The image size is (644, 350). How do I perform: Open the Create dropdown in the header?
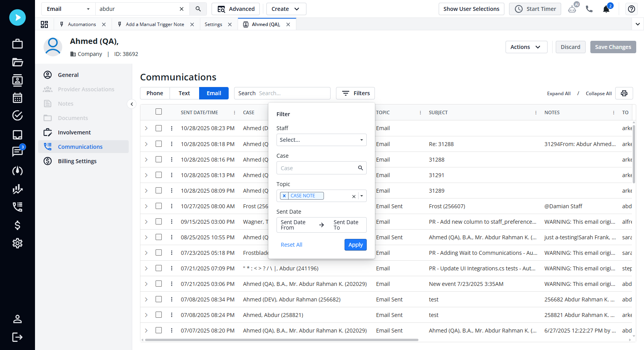click(x=286, y=9)
